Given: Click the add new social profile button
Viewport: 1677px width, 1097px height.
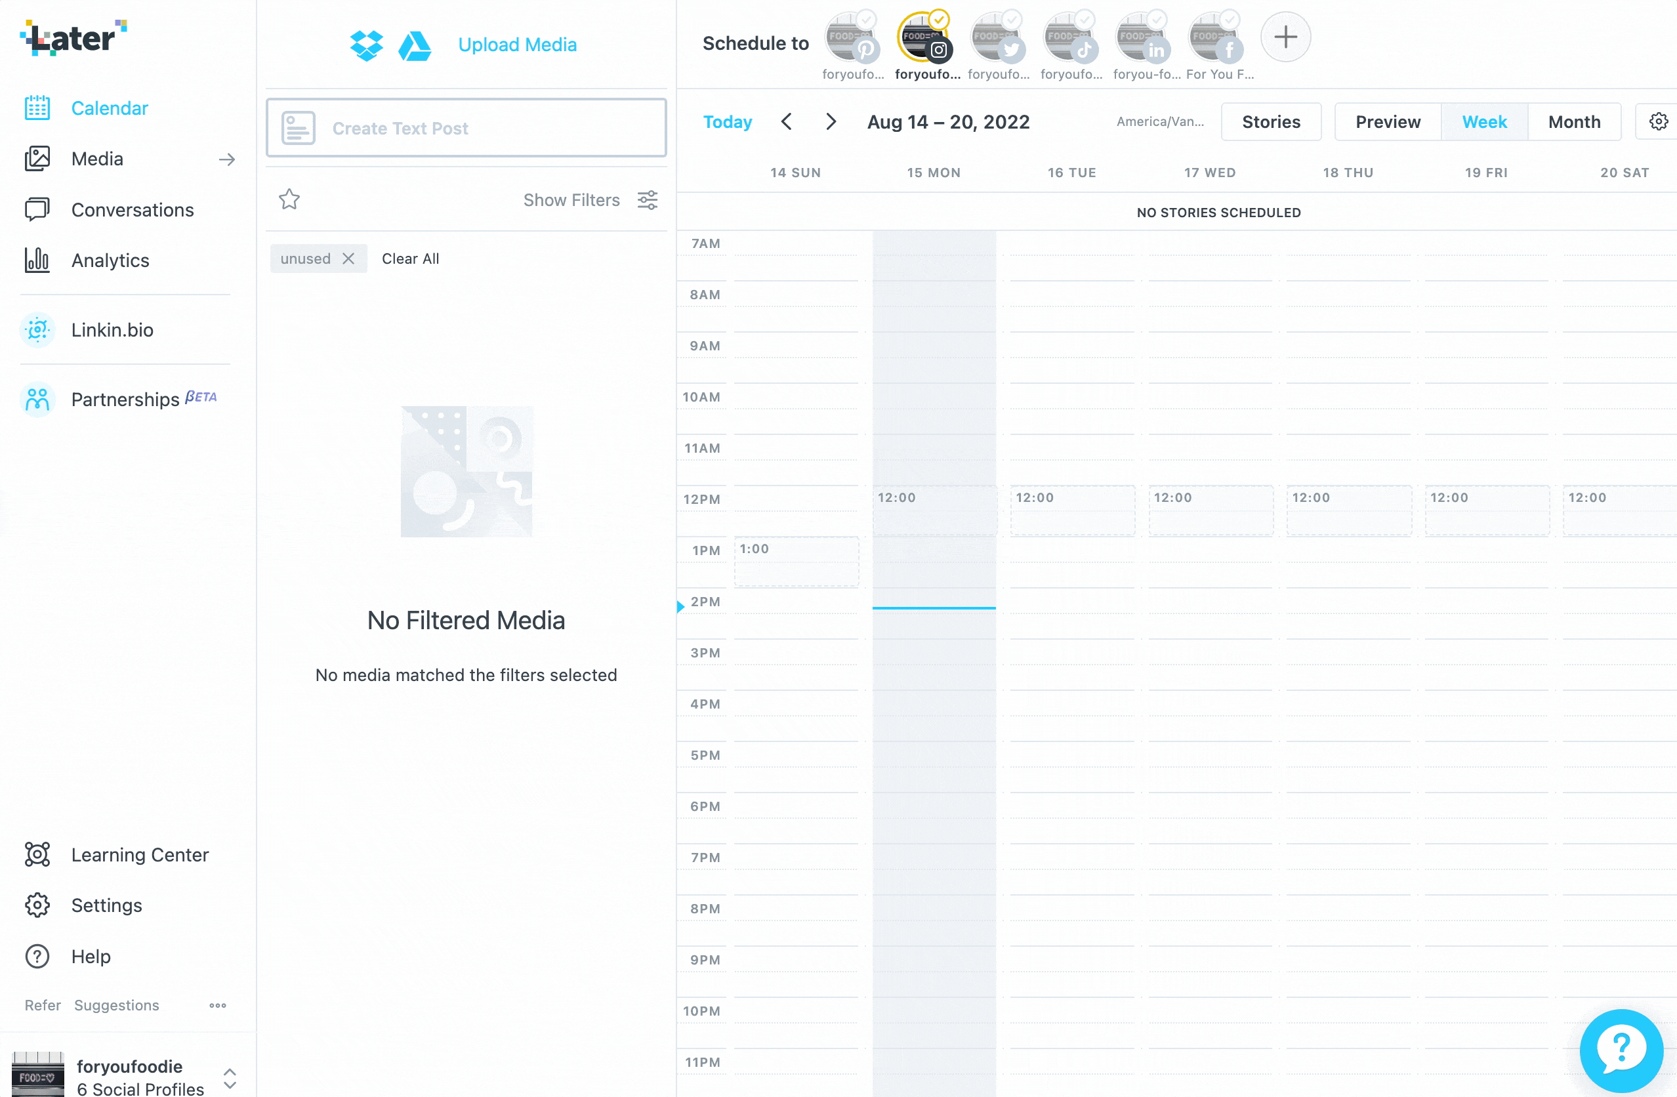Looking at the screenshot, I should point(1285,37).
